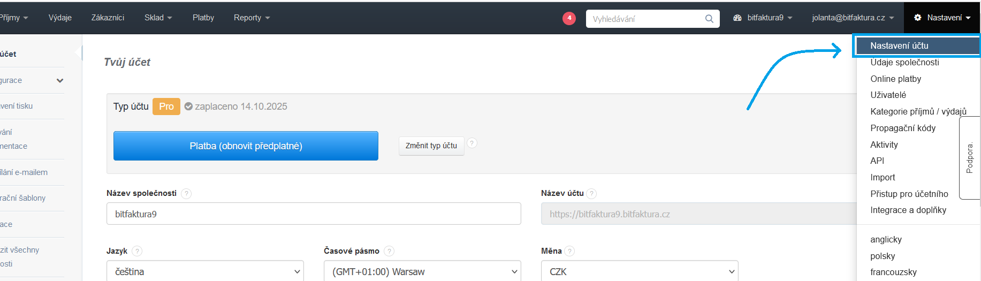
Task: Switch language to anglicky
Action: coord(886,239)
